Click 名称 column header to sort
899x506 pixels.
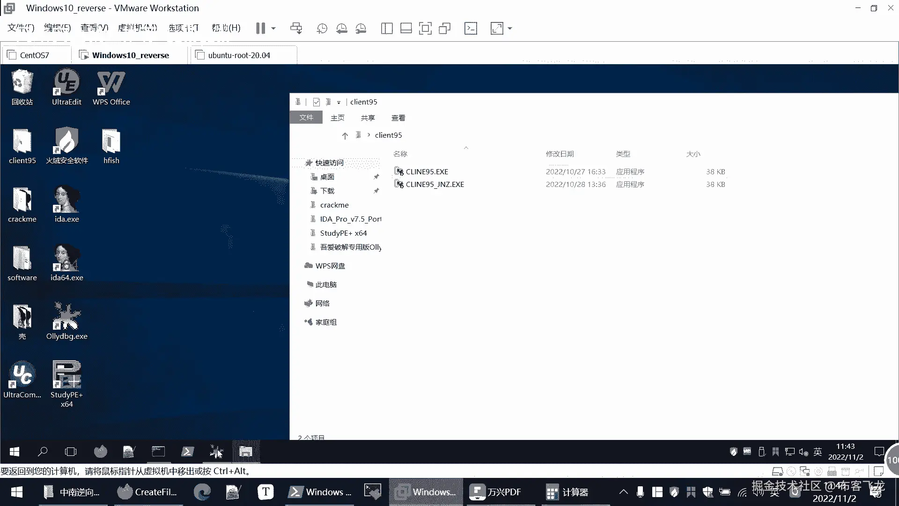(x=400, y=154)
